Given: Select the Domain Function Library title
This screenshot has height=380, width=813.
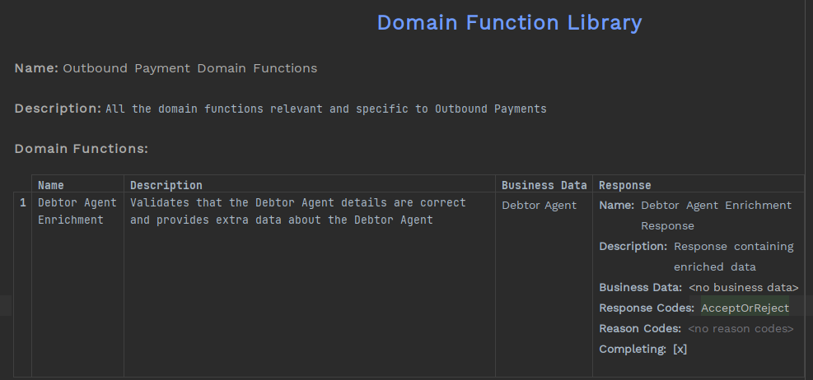Looking at the screenshot, I should [x=509, y=22].
